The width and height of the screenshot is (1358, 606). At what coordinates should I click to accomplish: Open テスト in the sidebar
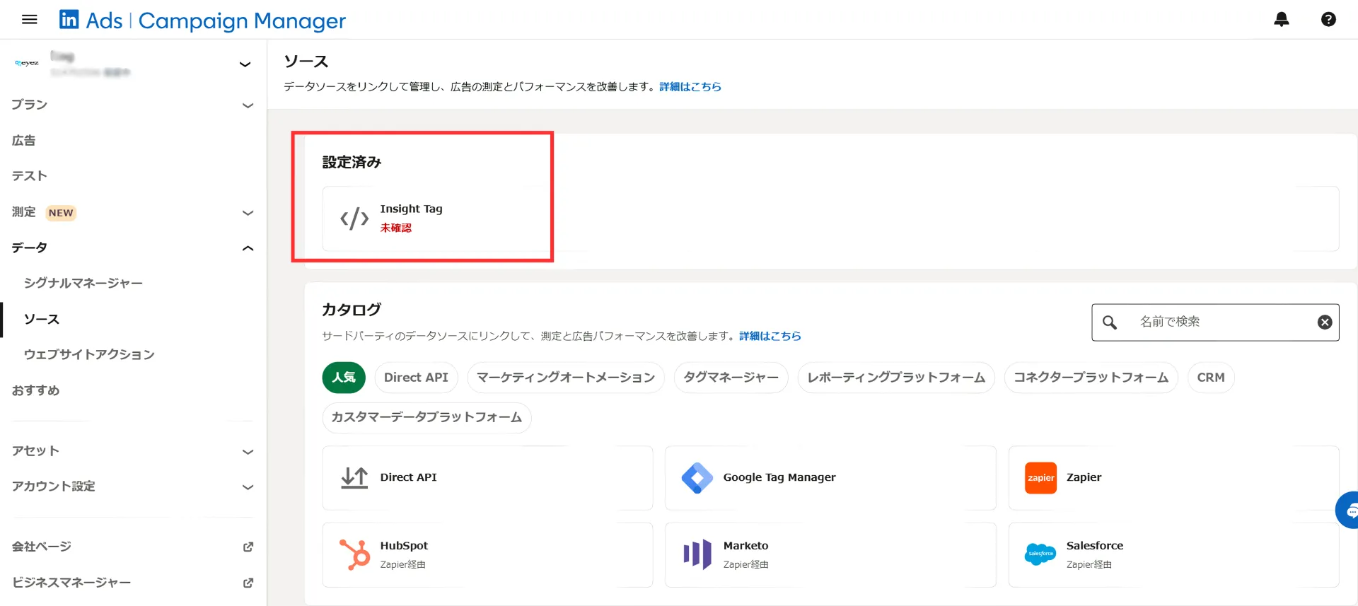pos(29,175)
